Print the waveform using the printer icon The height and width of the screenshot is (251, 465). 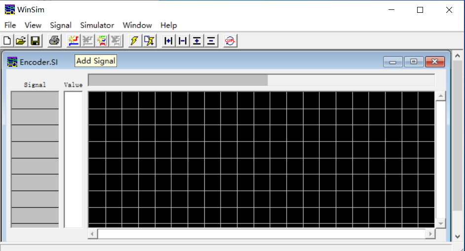tap(54, 40)
